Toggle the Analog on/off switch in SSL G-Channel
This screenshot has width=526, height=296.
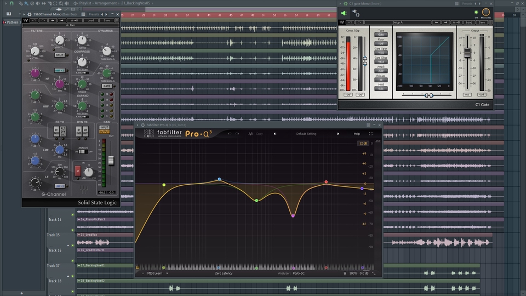83,152
